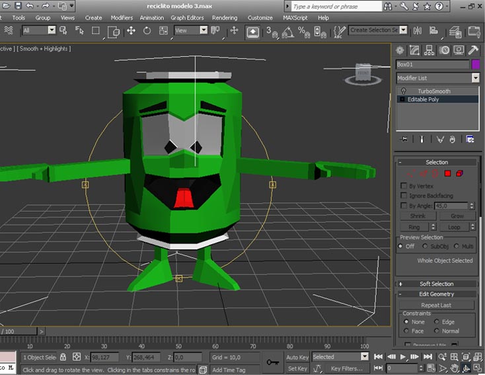Click the Configure Modifier Sets icon

click(470, 140)
